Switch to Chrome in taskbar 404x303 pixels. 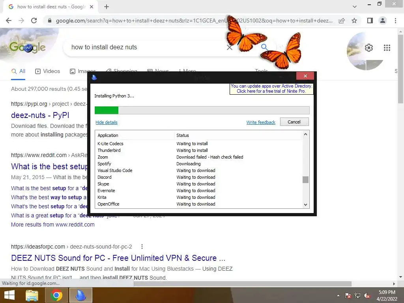point(56,295)
